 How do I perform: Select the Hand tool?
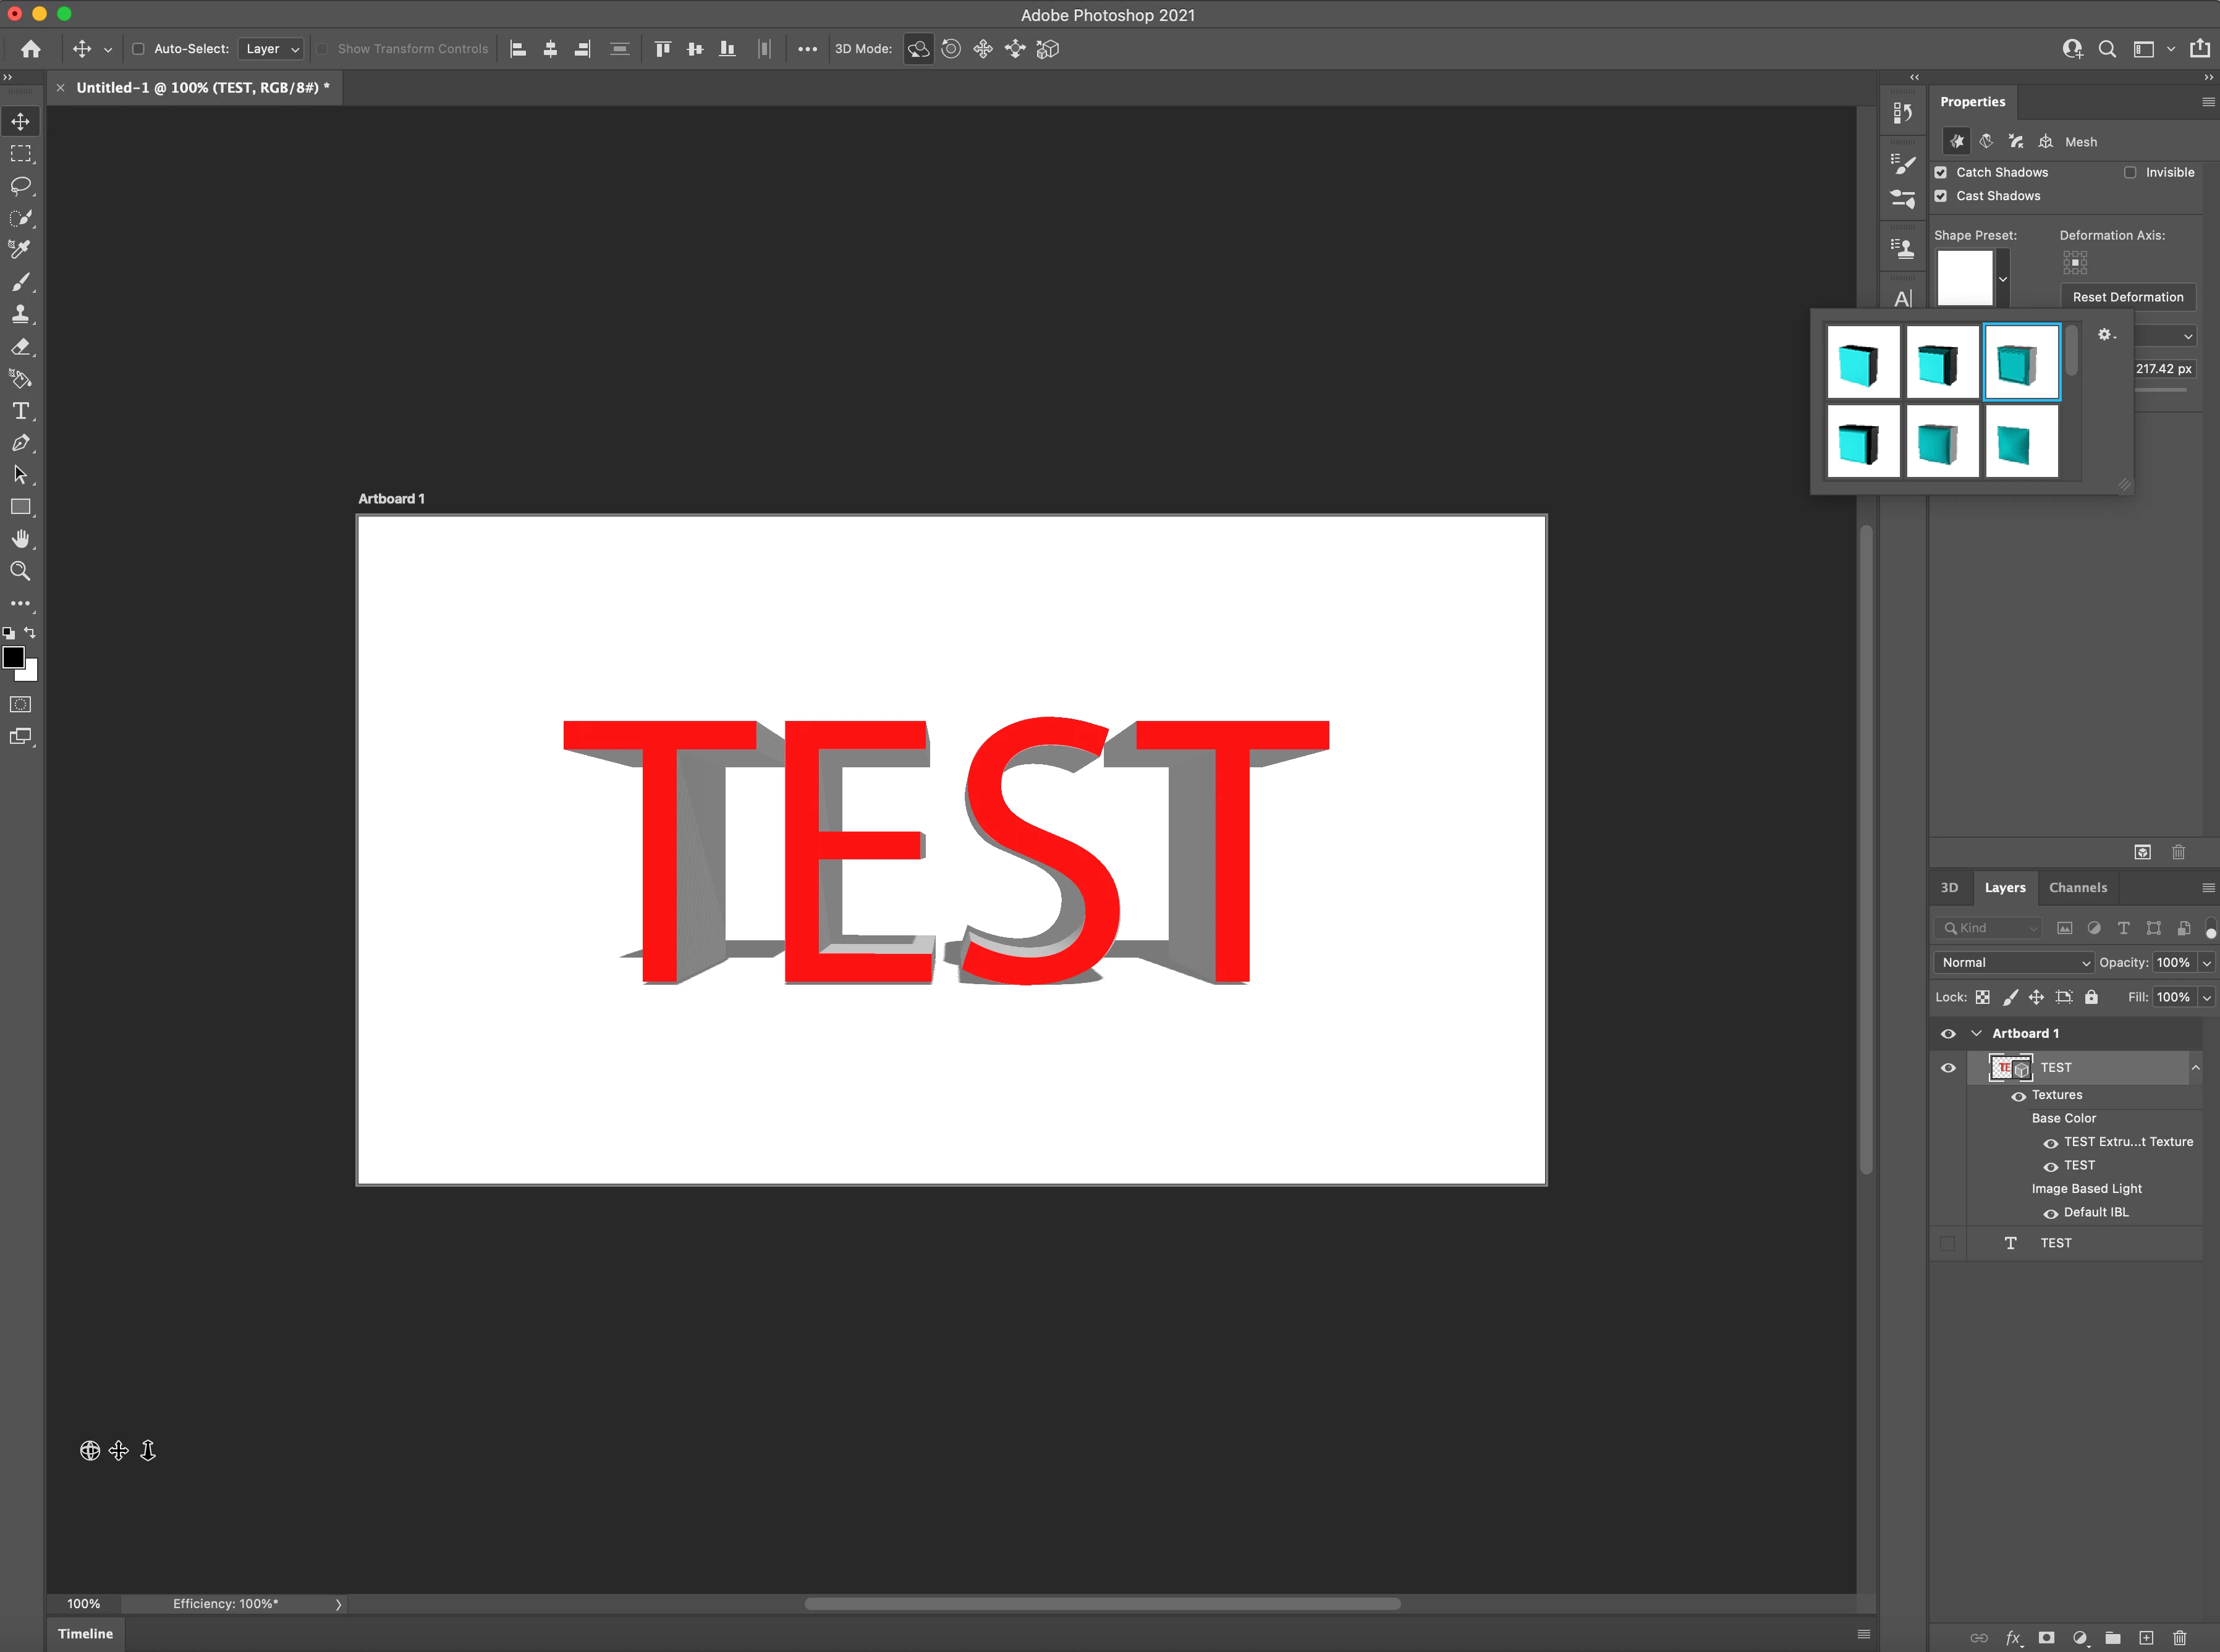pos(20,539)
